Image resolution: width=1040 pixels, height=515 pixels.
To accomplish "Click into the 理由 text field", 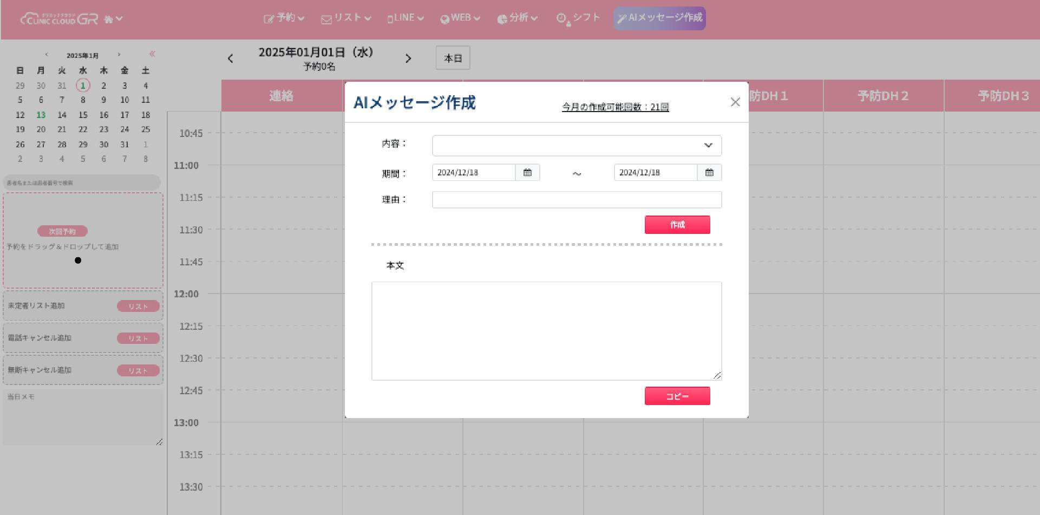I will tap(577, 200).
